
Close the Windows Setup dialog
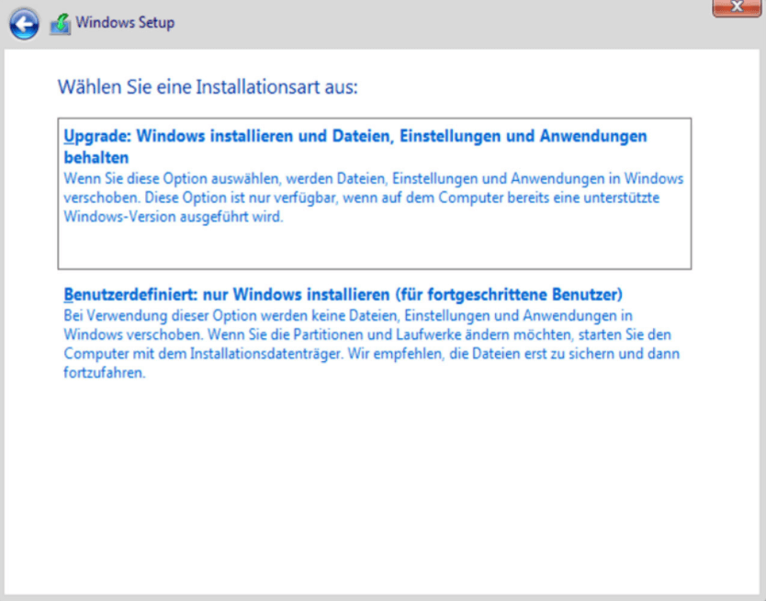(x=737, y=6)
